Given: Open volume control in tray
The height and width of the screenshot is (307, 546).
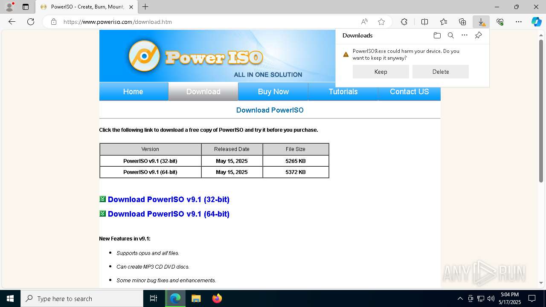Looking at the screenshot, I should [x=491, y=298].
